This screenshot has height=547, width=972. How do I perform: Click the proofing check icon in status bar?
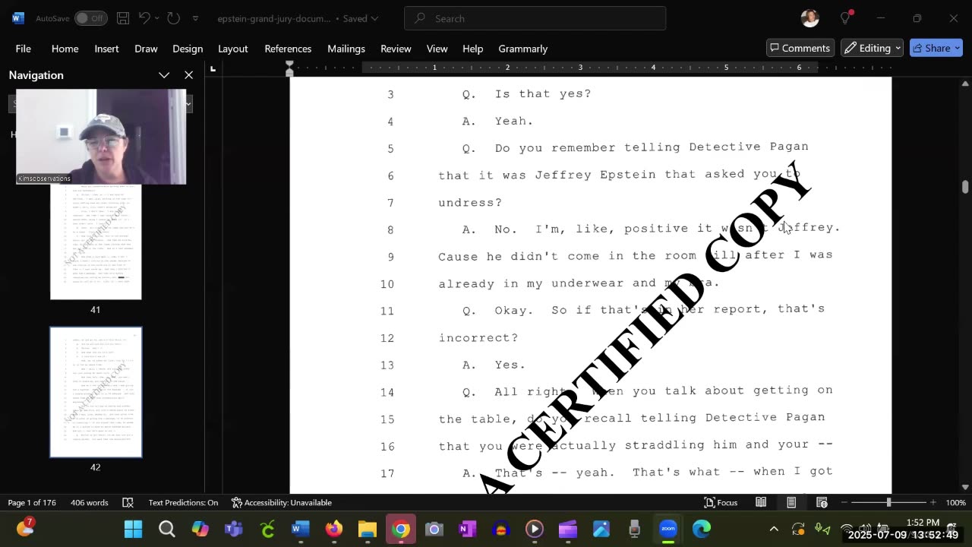click(x=128, y=502)
